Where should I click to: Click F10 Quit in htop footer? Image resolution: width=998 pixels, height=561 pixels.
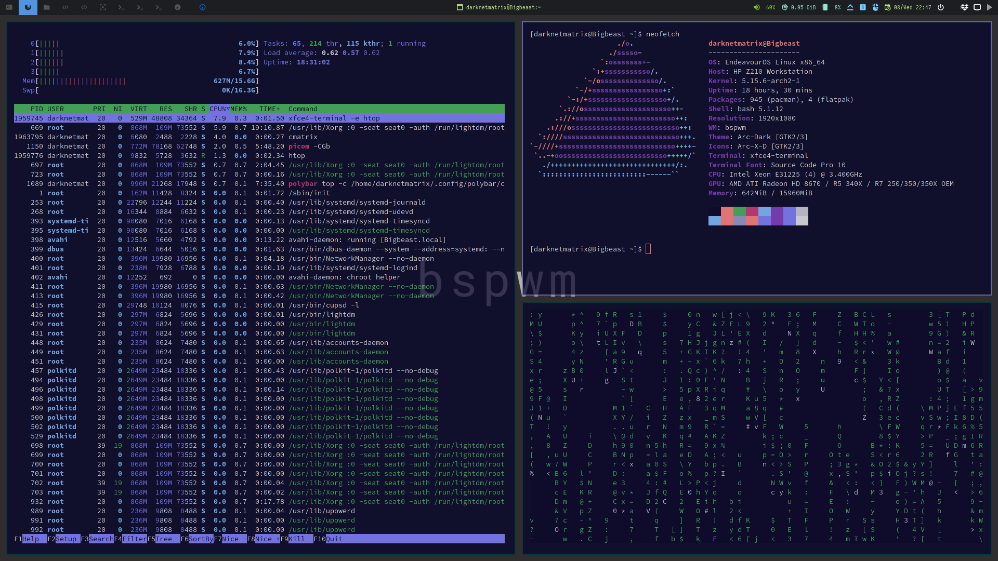[328, 539]
